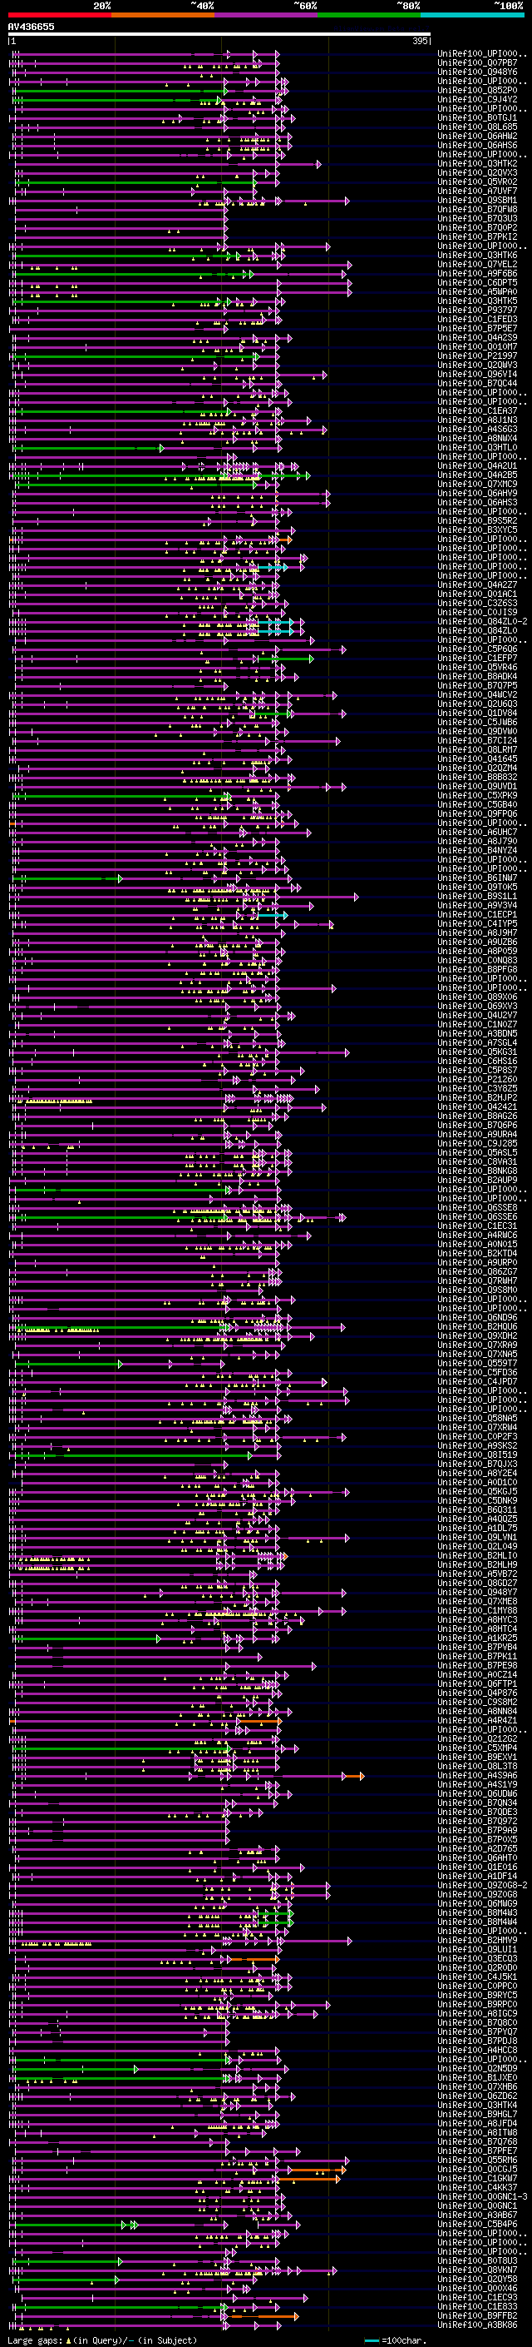Screen dimensions: 532x2347
Task: Select hit UniRef100_Q96VI4
Action: point(477,375)
